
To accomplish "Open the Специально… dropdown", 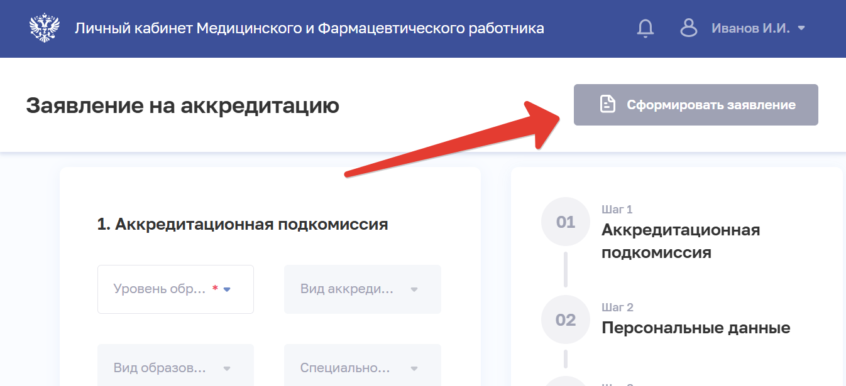I will [x=362, y=368].
